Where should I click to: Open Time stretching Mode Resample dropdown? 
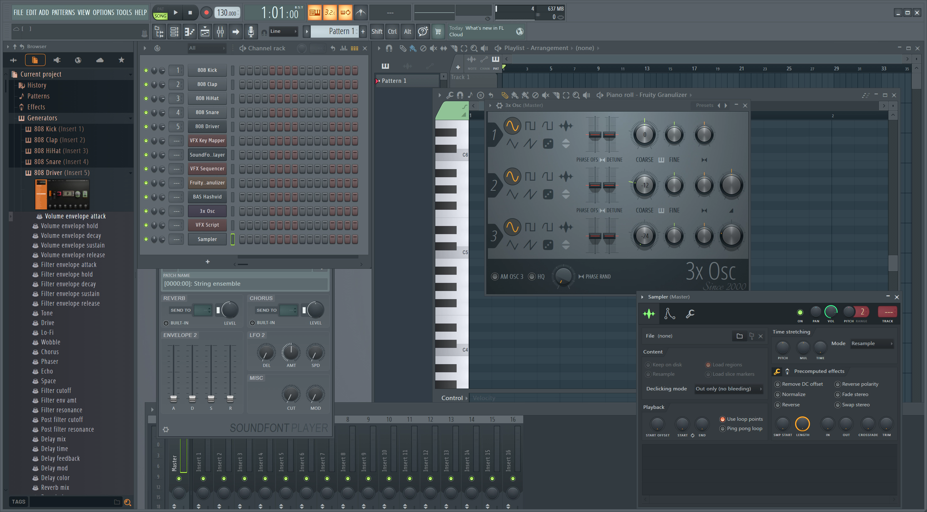coord(872,344)
